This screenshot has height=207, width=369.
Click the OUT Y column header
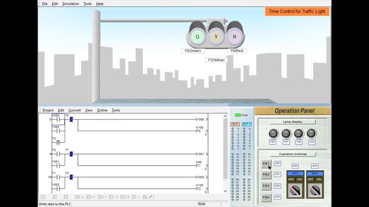pyautogui.click(x=247, y=124)
